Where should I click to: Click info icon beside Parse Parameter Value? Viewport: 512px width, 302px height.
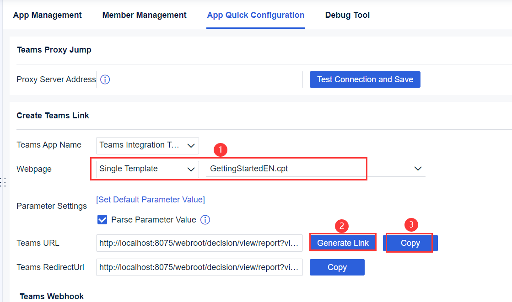coord(205,220)
